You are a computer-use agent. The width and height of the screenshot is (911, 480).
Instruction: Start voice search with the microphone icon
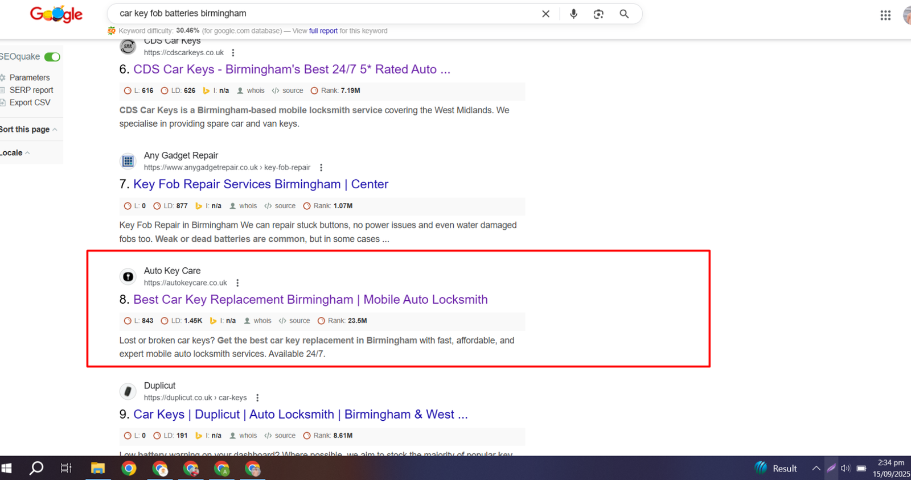tap(573, 14)
